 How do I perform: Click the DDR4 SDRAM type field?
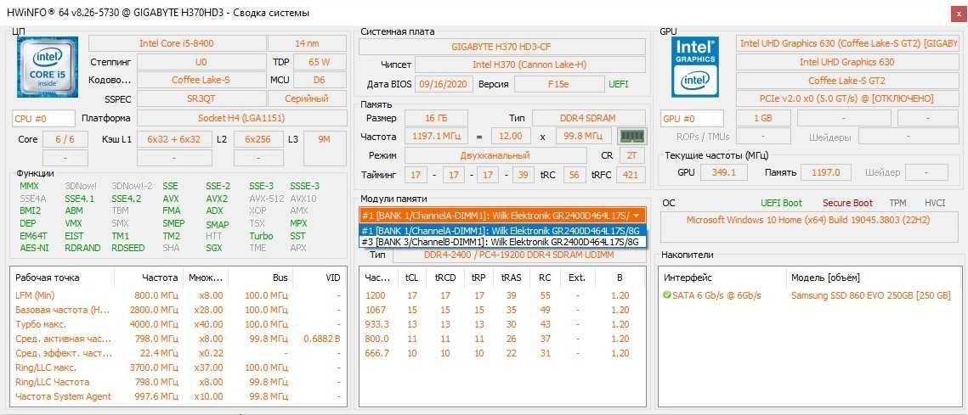click(x=589, y=118)
